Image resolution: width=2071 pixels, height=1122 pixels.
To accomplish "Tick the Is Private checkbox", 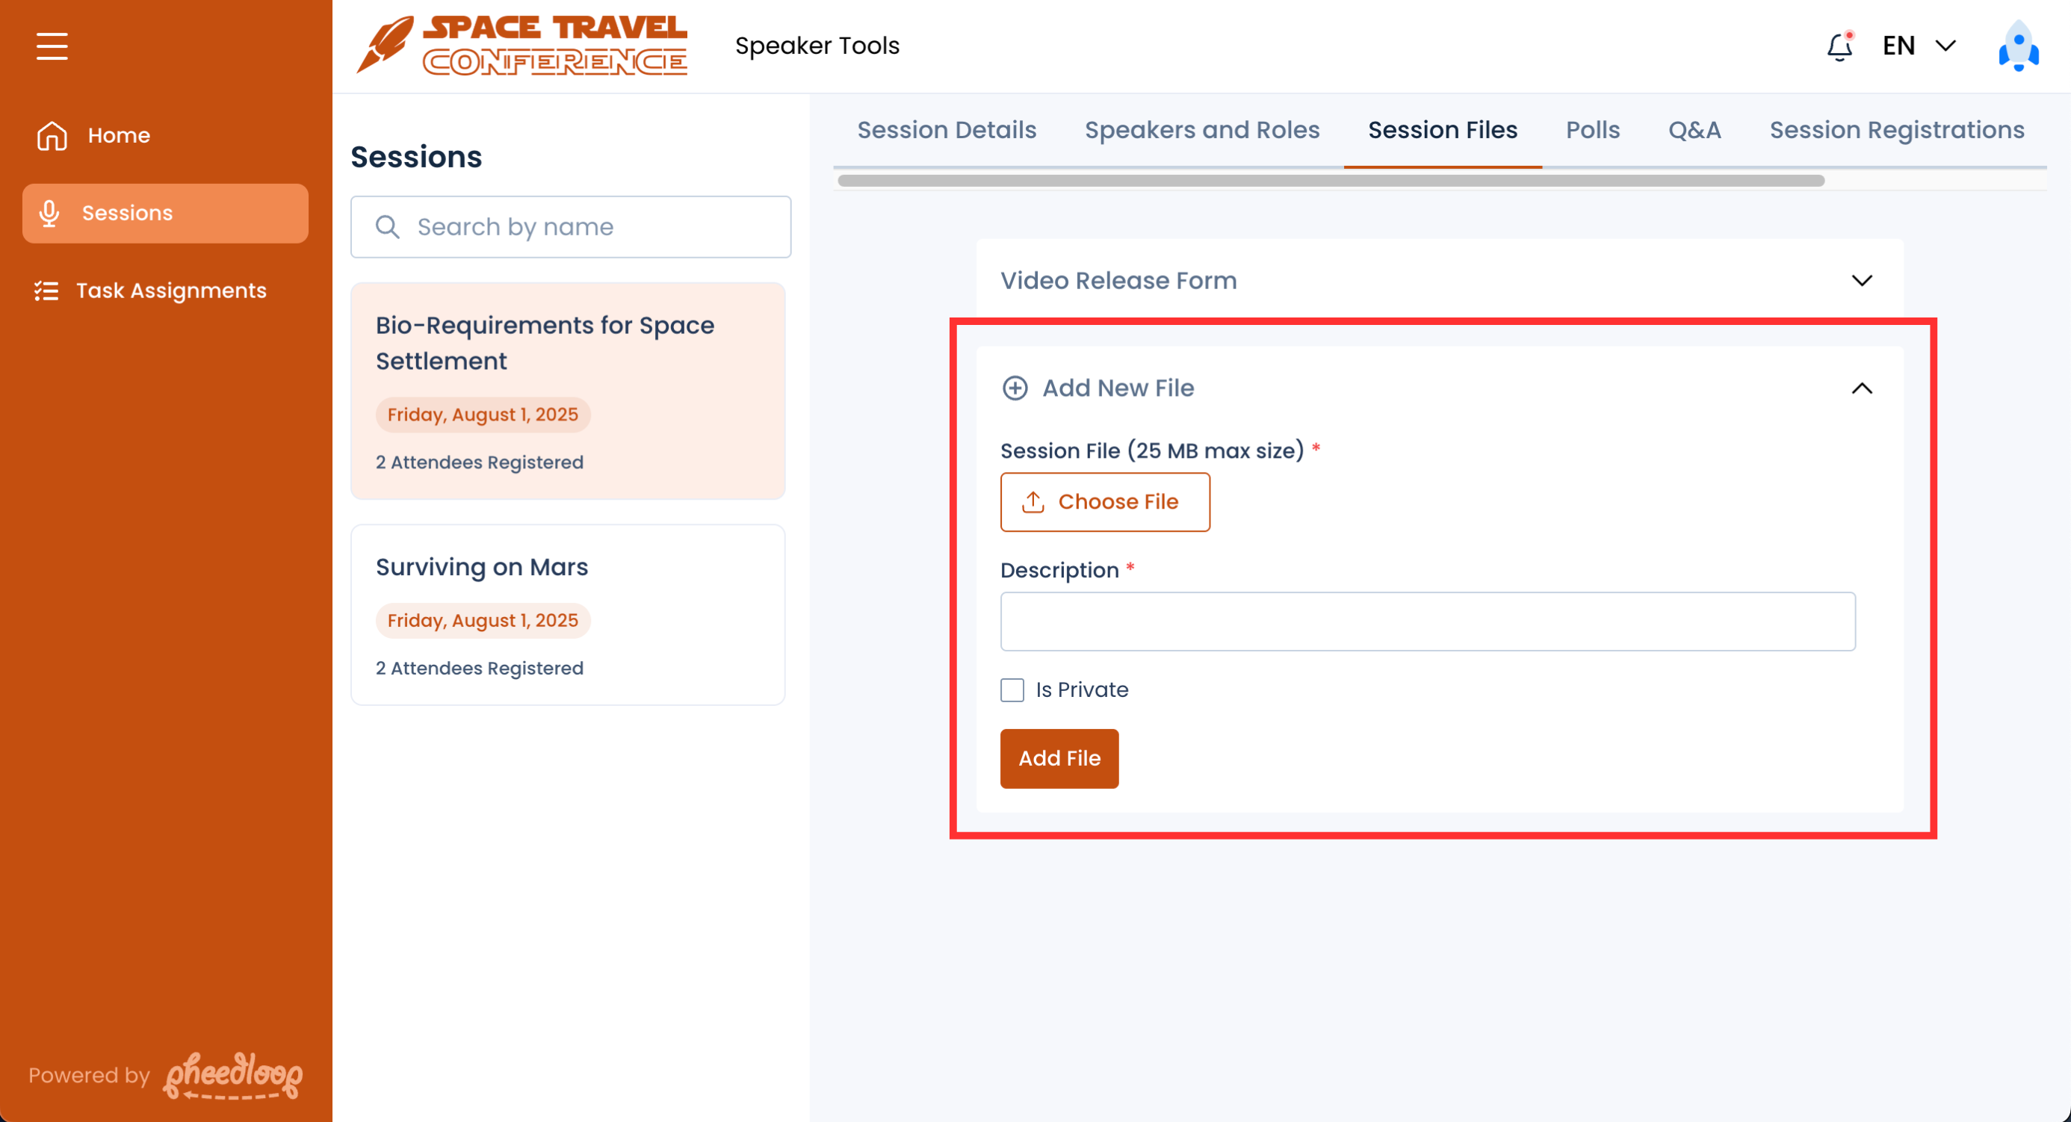I will 1012,689.
